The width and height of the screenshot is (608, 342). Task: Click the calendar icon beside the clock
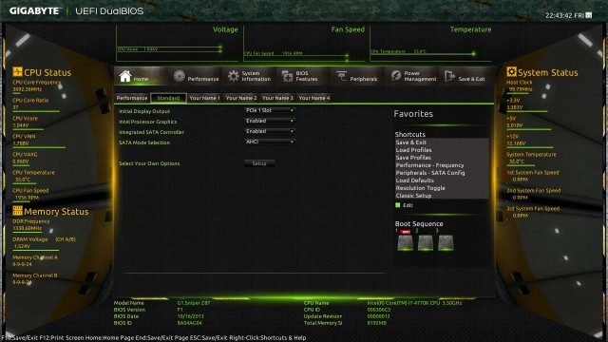pyautogui.click(x=589, y=15)
